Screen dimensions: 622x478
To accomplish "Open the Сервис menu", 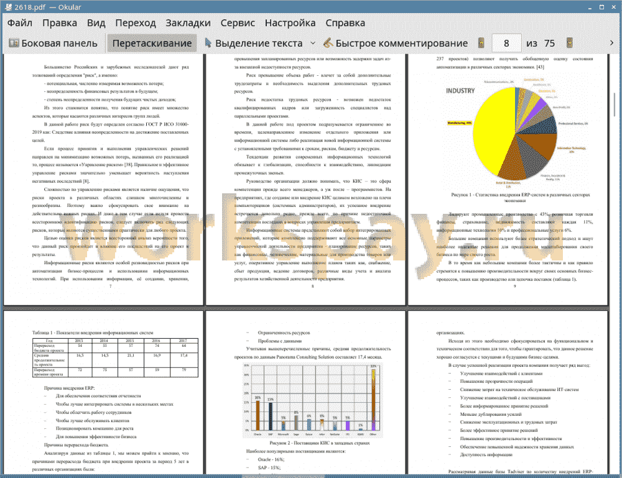I will (238, 23).
